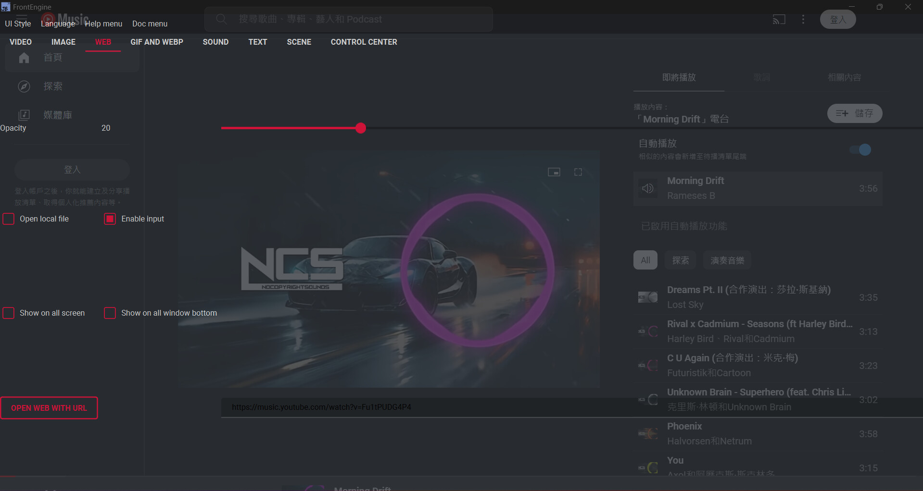Click the search magnifier icon
The height and width of the screenshot is (491, 923).
pos(221,19)
